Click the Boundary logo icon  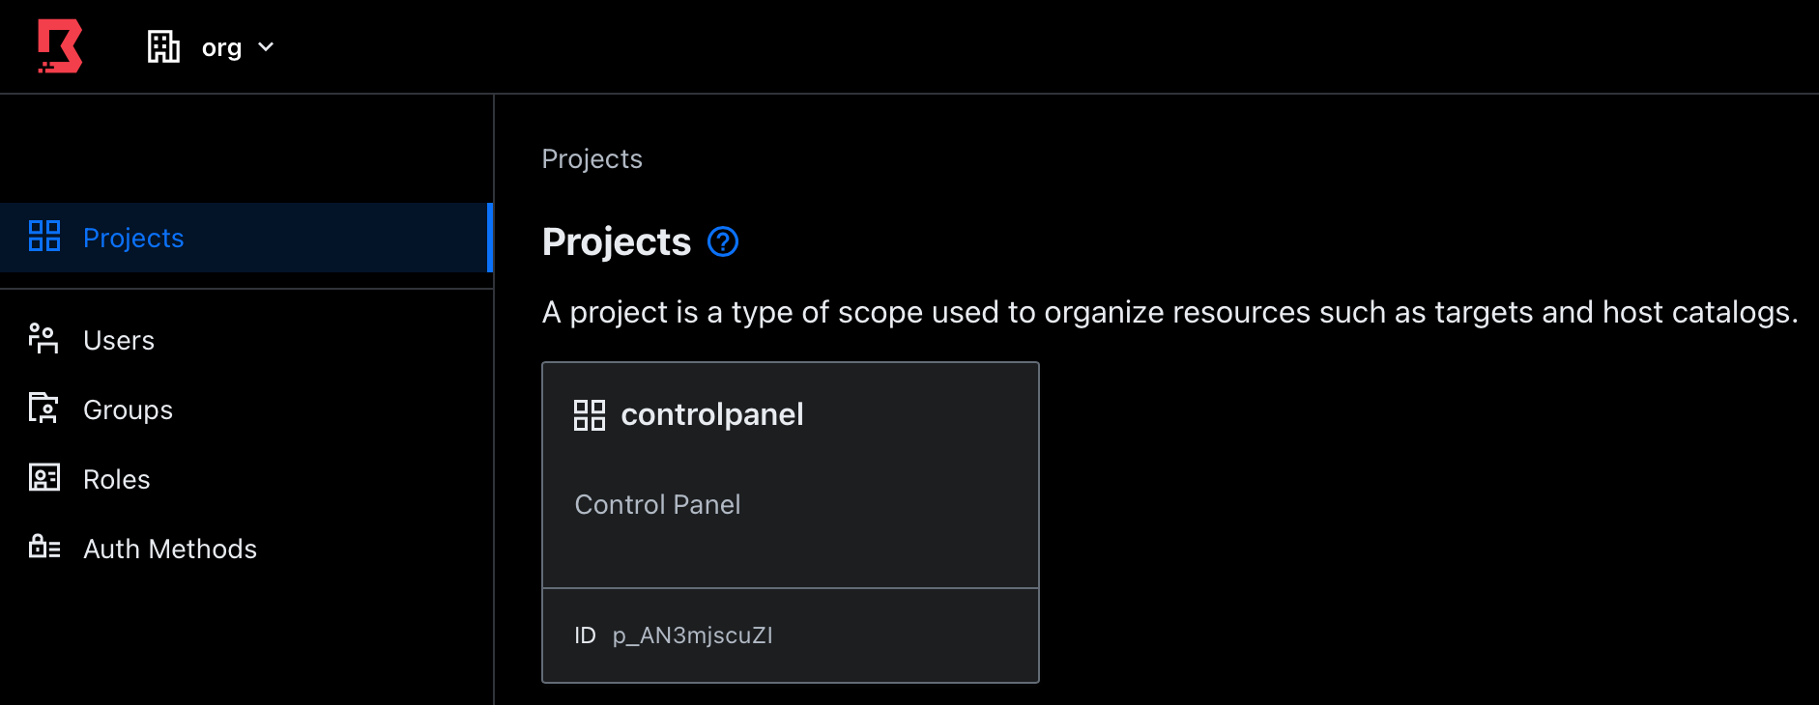[x=59, y=45]
